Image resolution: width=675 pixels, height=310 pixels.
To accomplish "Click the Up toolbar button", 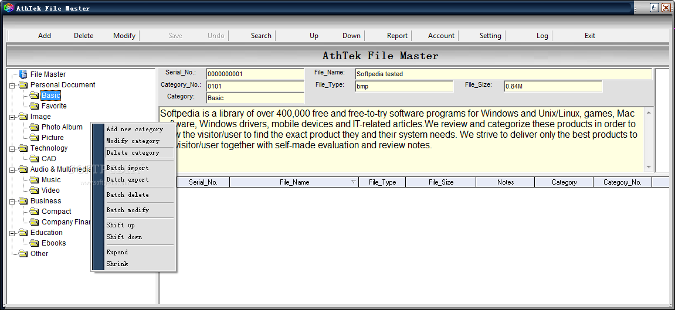I will coord(314,36).
